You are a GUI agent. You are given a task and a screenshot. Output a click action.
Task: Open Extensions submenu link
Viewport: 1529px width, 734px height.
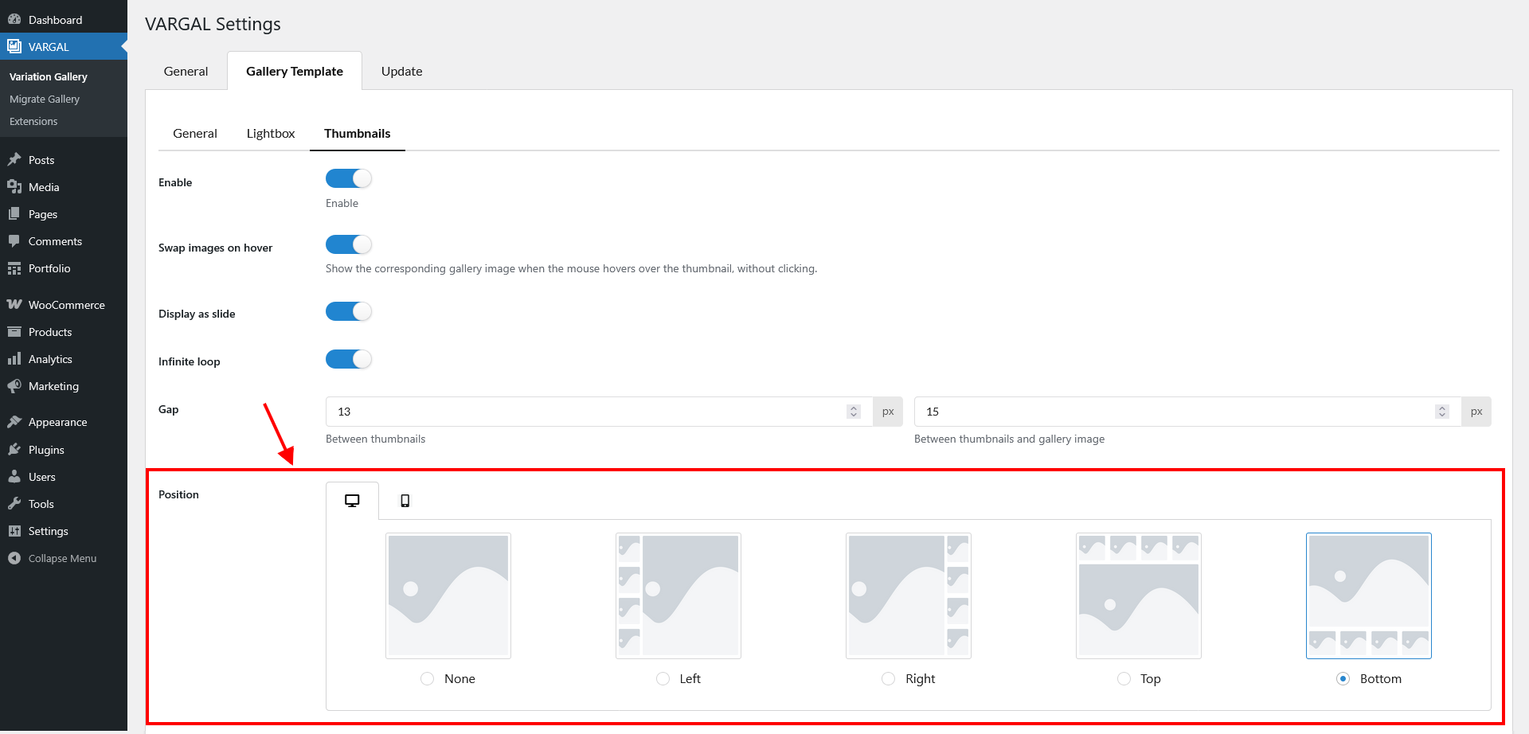pos(33,121)
